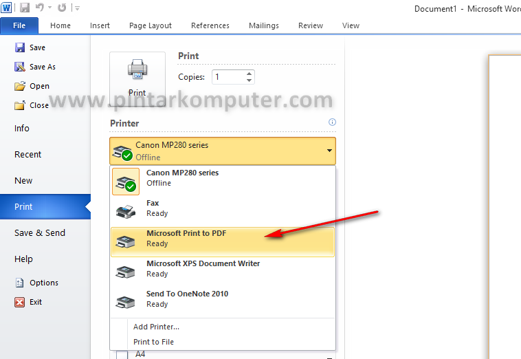Click Add Printer... option

tap(156, 327)
